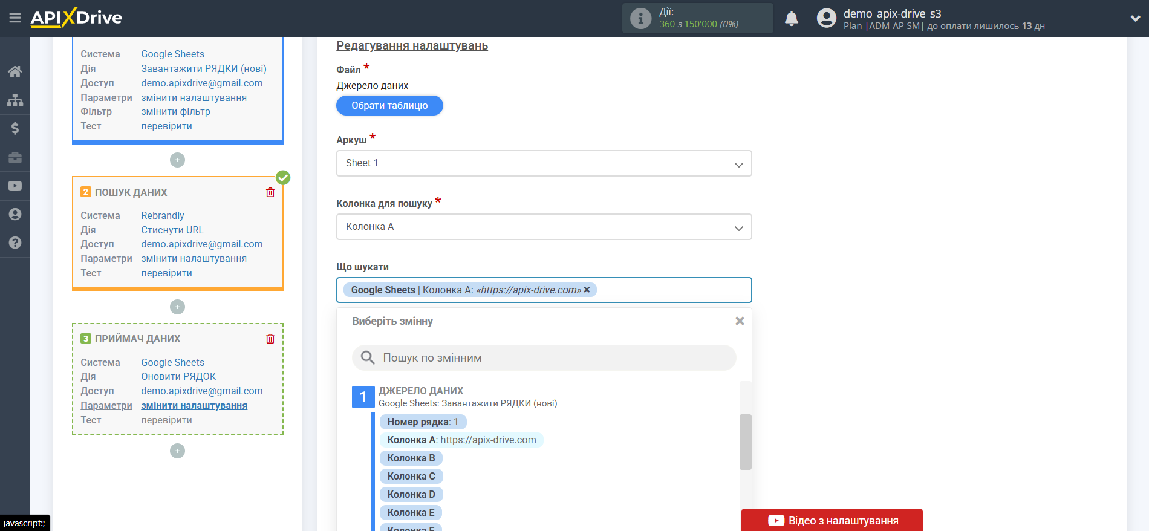Screen dimensions: 1149x531
Task: Delete the ПРИЙМАЧ ДАНИХ block
Action: click(x=270, y=339)
